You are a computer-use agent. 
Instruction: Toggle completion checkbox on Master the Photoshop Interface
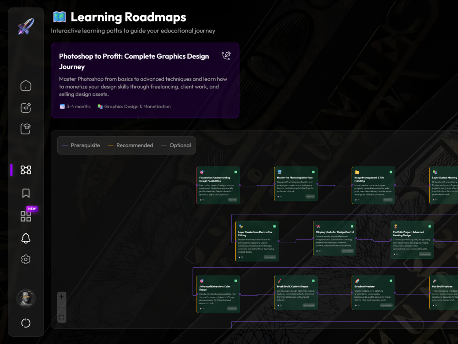coord(313,172)
